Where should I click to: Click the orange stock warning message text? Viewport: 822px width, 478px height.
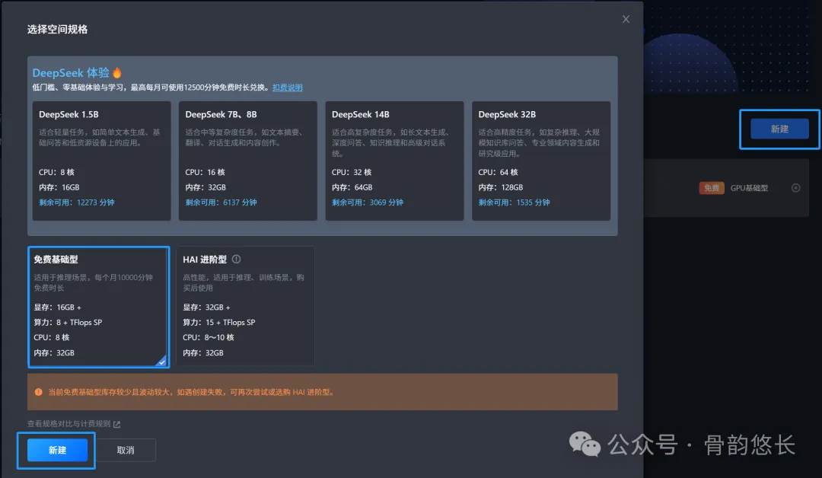(x=192, y=392)
